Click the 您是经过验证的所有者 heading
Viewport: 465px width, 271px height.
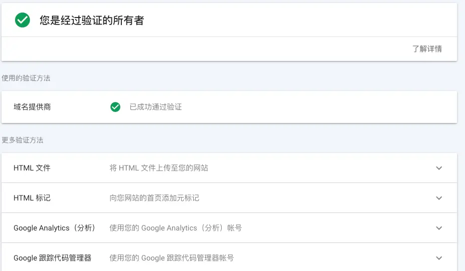point(92,20)
